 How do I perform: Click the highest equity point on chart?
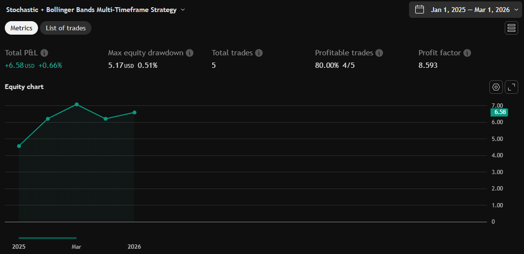pyautogui.click(x=77, y=104)
